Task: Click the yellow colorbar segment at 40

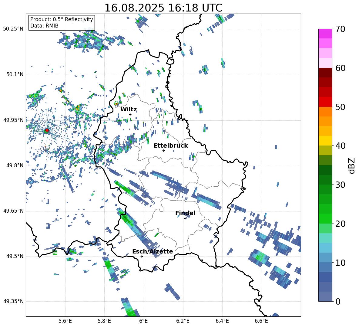Action: pos(325,141)
